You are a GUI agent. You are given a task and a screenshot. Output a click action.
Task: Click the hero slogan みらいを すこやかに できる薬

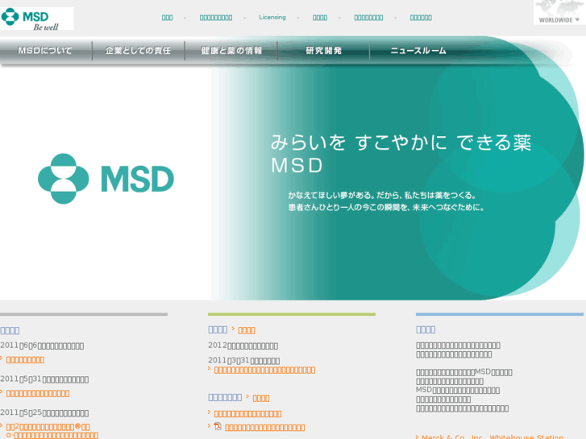(x=401, y=143)
